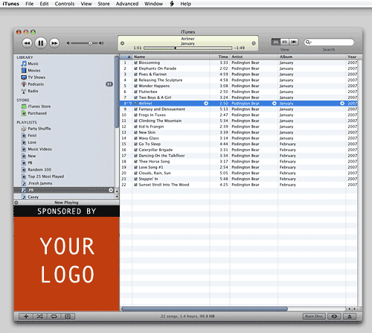Switch to list view

click(275, 42)
